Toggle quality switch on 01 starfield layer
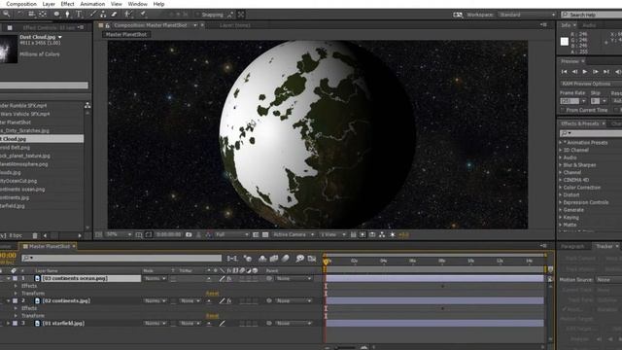 click(x=223, y=324)
